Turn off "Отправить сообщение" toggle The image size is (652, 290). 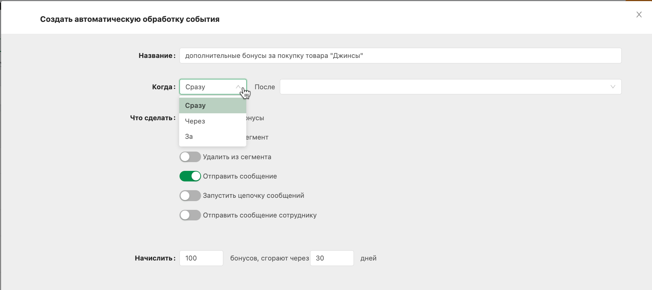(x=190, y=176)
